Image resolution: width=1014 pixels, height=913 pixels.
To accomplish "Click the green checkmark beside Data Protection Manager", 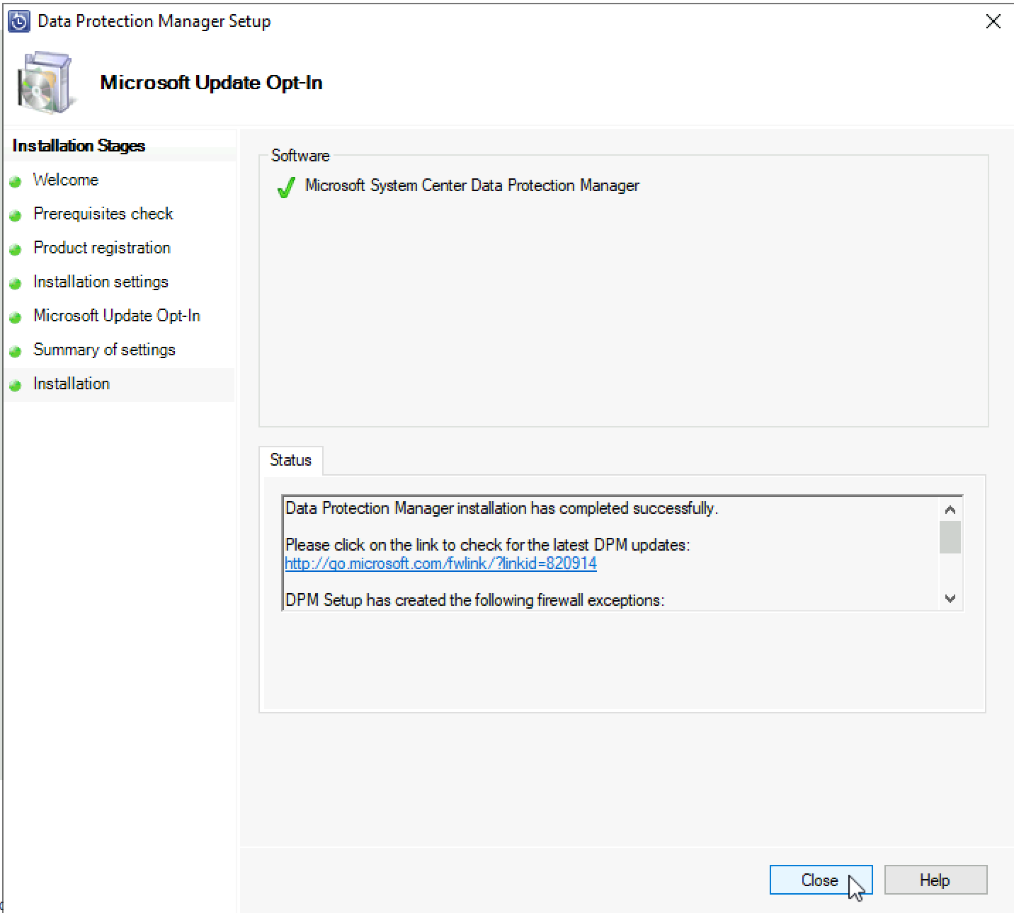I will [286, 188].
